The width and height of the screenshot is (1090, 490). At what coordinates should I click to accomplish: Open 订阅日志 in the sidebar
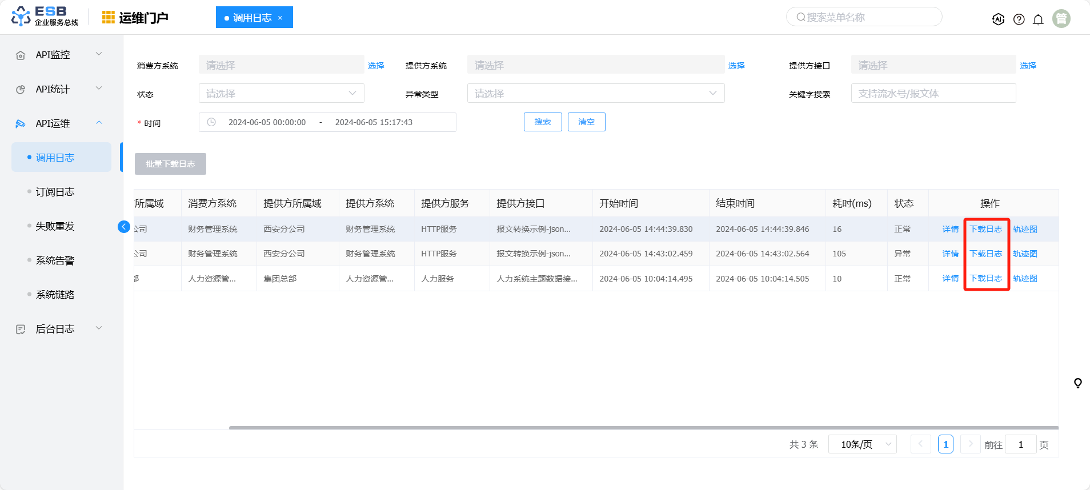pos(55,192)
